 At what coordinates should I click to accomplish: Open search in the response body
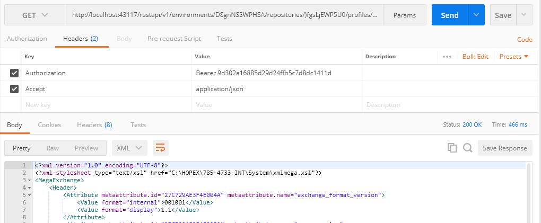coord(467,148)
